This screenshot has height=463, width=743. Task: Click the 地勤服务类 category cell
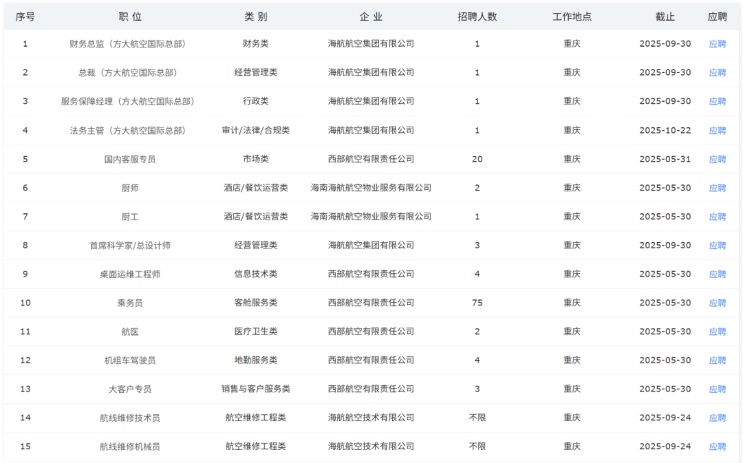click(x=255, y=360)
